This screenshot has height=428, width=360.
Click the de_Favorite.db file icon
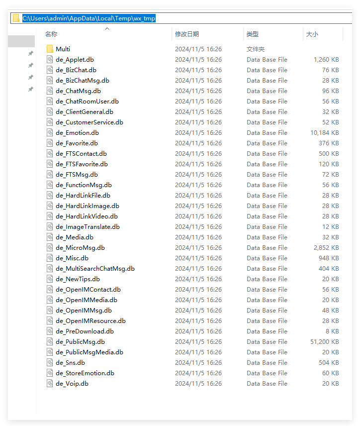[50, 143]
